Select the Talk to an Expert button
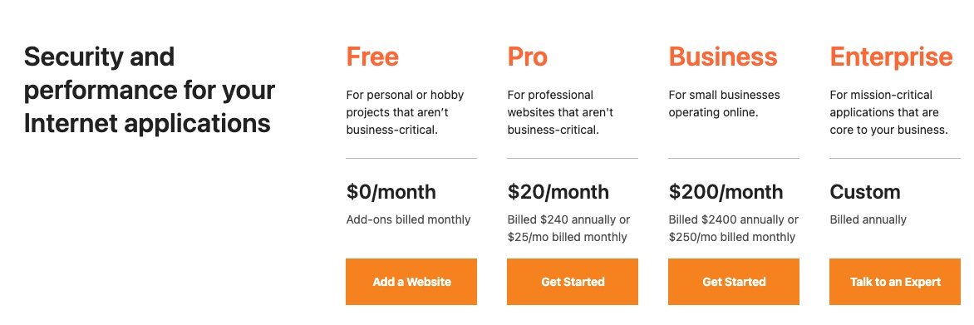 tap(894, 282)
